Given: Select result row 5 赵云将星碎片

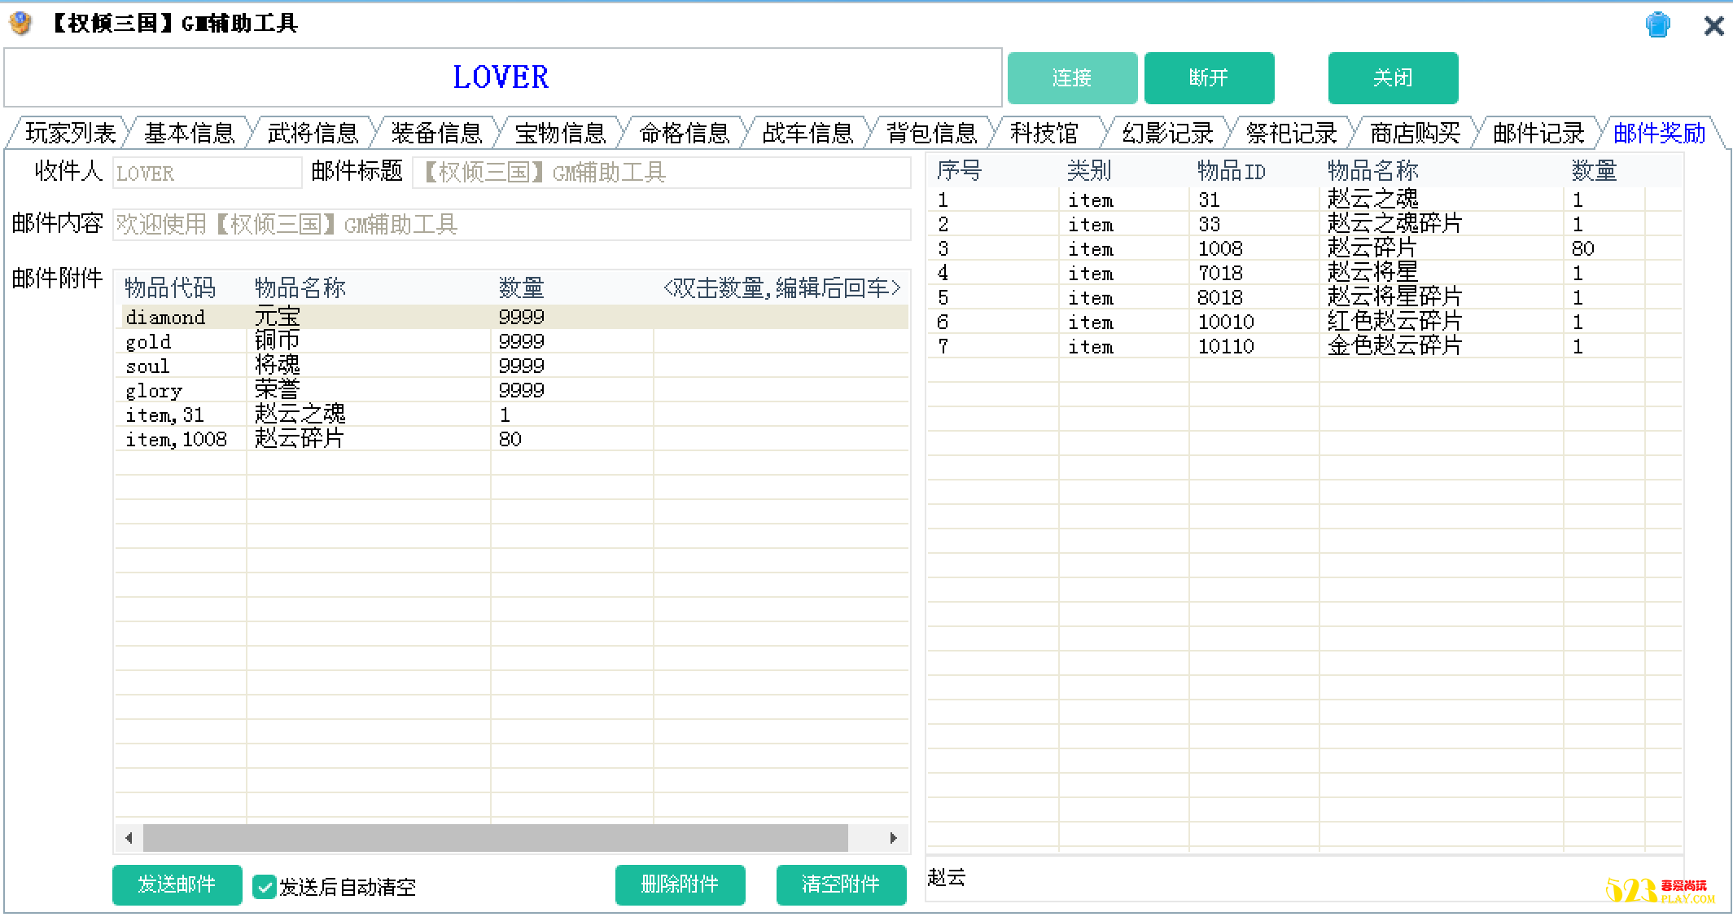Looking at the screenshot, I should 1305,297.
